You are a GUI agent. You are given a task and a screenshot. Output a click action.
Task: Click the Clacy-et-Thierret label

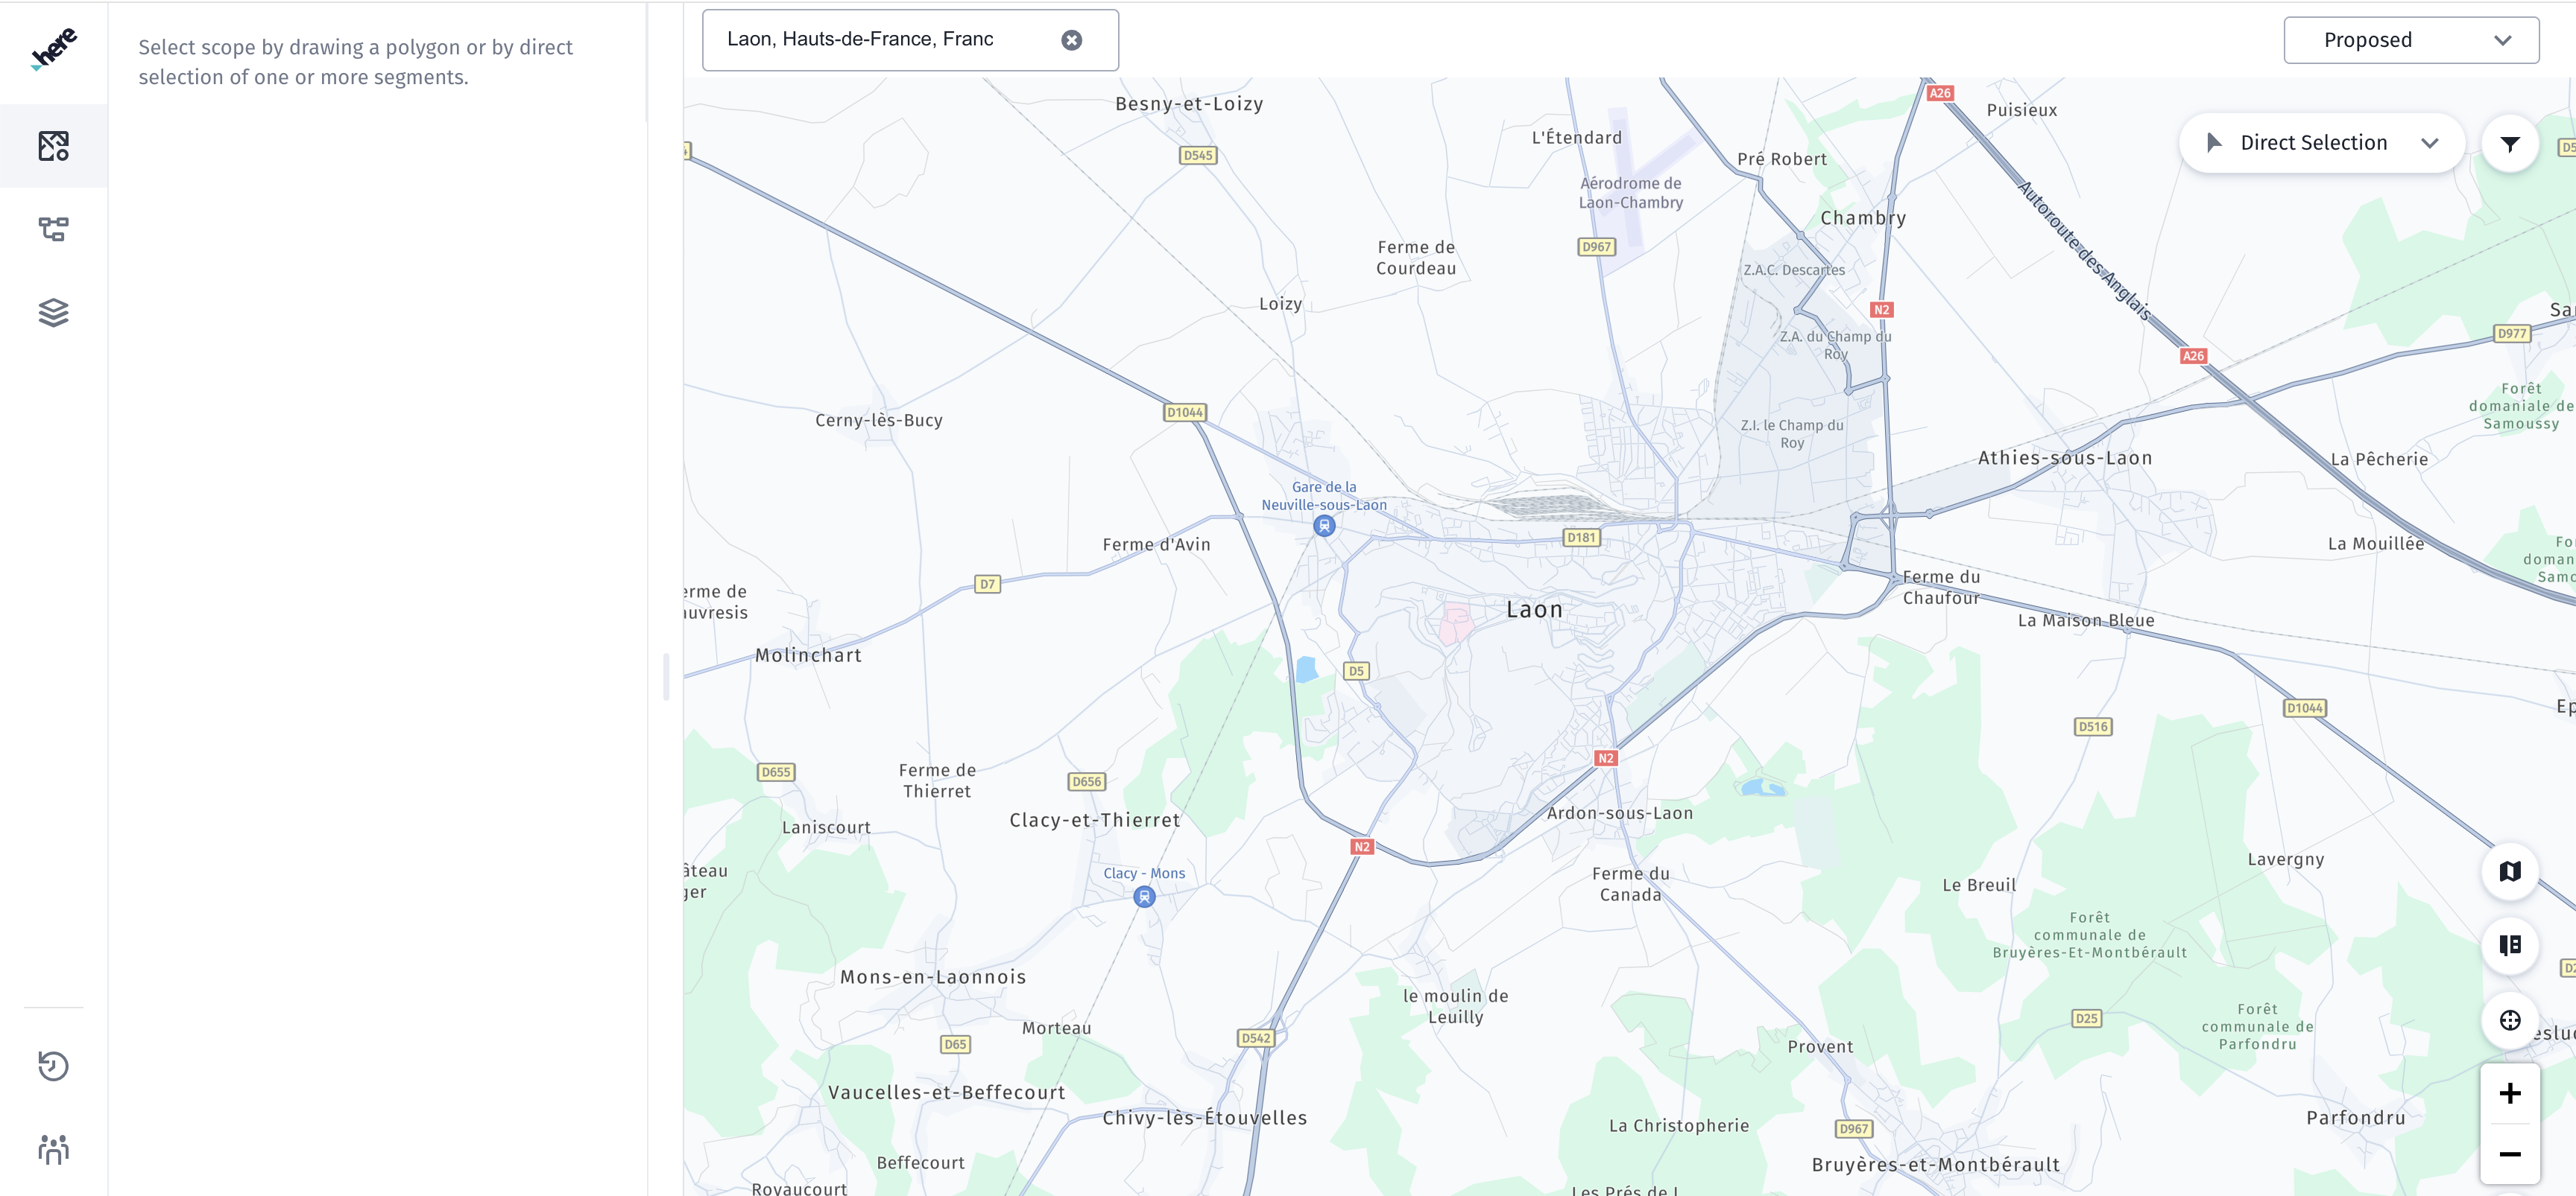tap(1095, 821)
